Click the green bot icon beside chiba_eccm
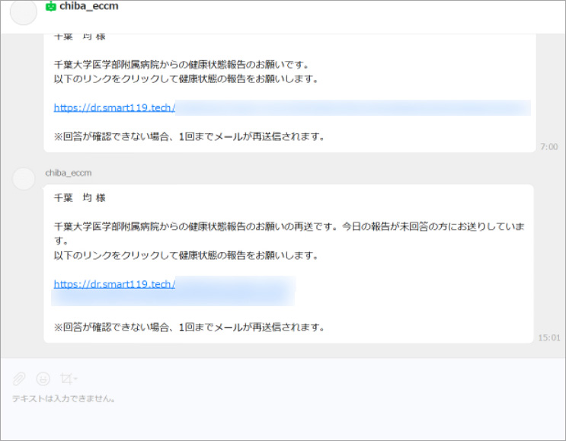This screenshot has width=566, height=441. tap(51, 7)
